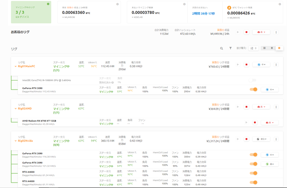The image size is (287, 188).
Task: Enable the Intel Core i9-10850K CPU toggle
Action: point(252,80)
